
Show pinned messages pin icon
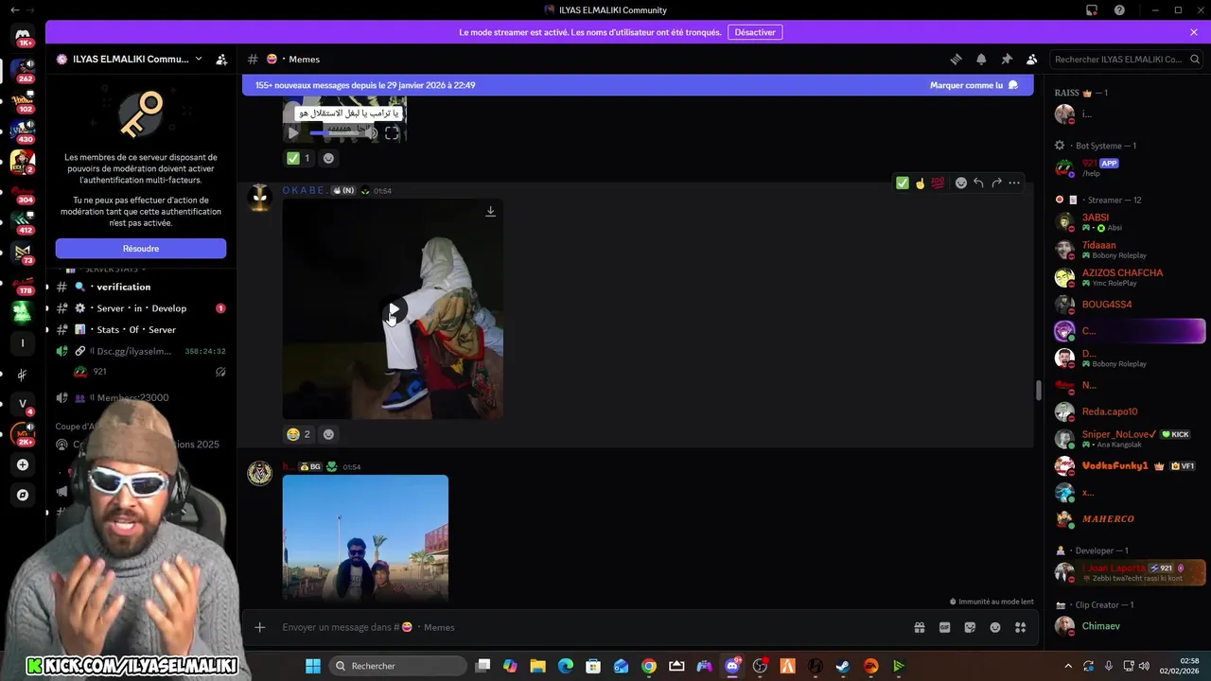pyautogui.click(x=1007, y=59)
